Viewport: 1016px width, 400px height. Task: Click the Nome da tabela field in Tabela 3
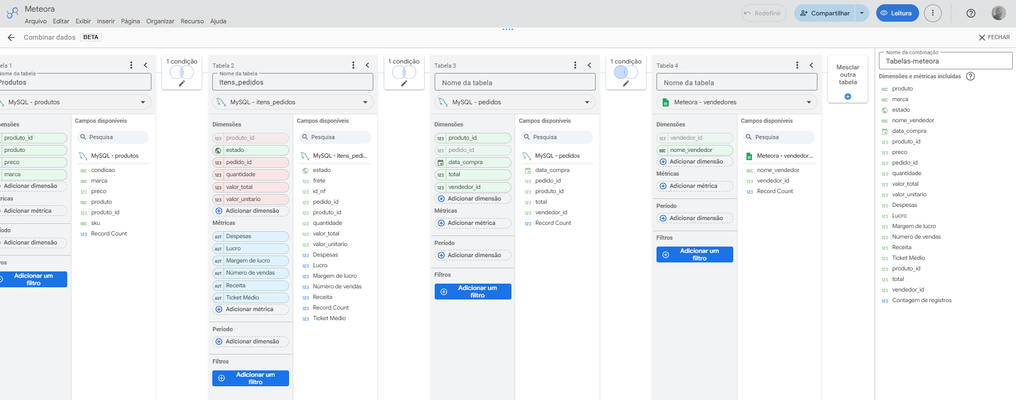[515, 83]
